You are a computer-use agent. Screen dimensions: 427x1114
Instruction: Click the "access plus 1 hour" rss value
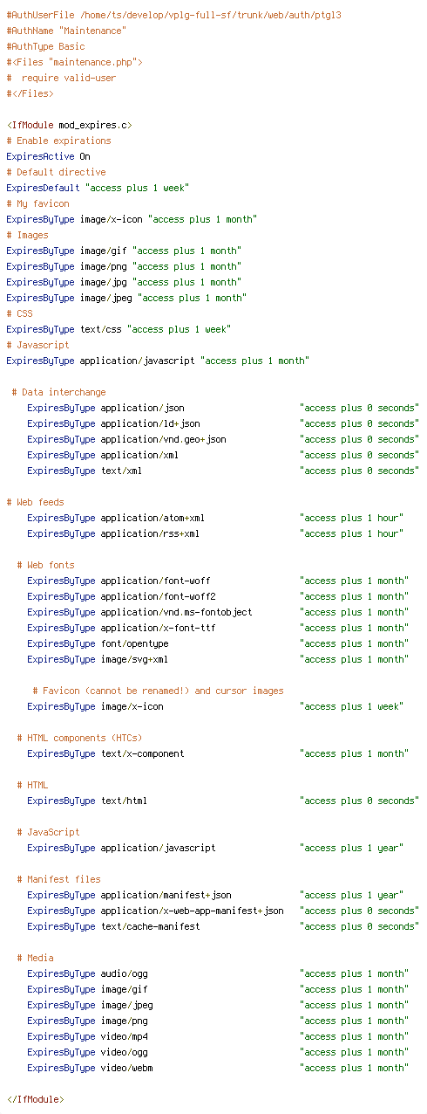coord(351,534)
